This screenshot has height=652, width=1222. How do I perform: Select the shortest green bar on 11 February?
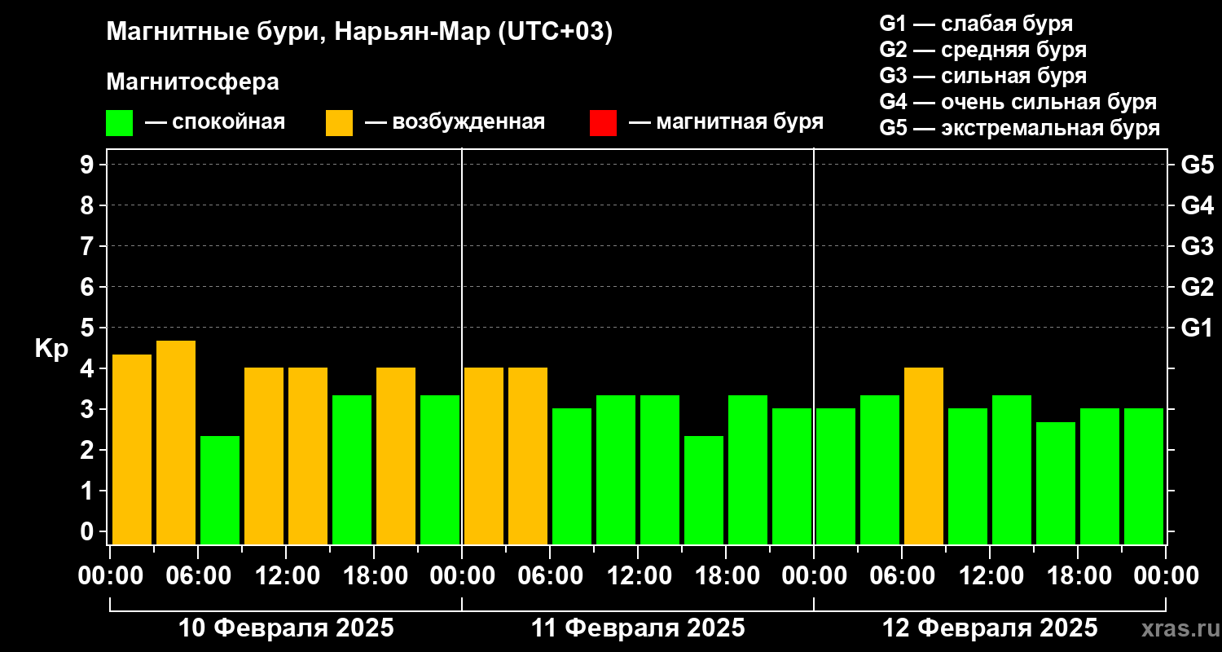704,490
